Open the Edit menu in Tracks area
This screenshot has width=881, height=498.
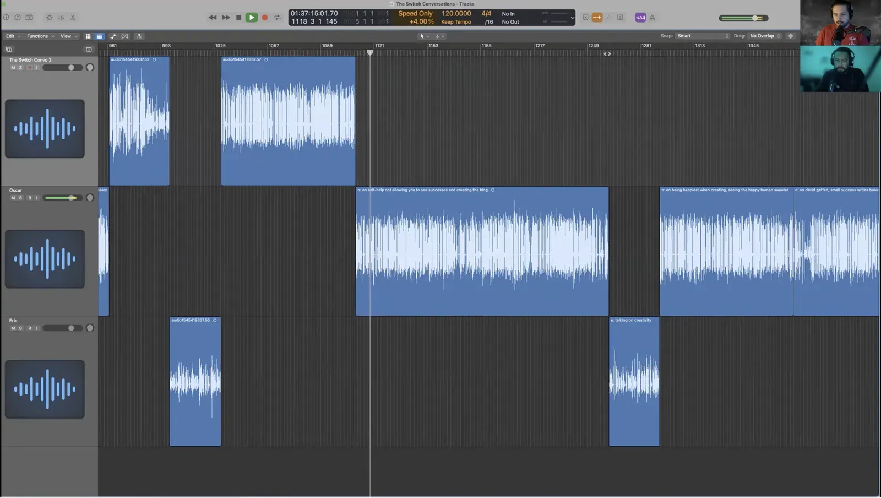(13, 36)
